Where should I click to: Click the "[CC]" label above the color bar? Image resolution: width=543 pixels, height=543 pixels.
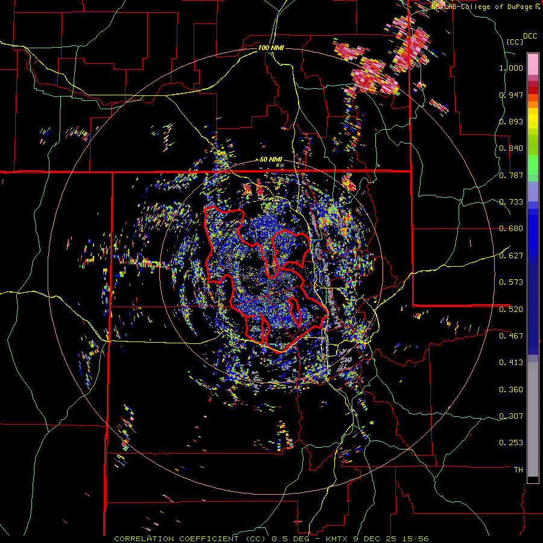click(514, 42)
